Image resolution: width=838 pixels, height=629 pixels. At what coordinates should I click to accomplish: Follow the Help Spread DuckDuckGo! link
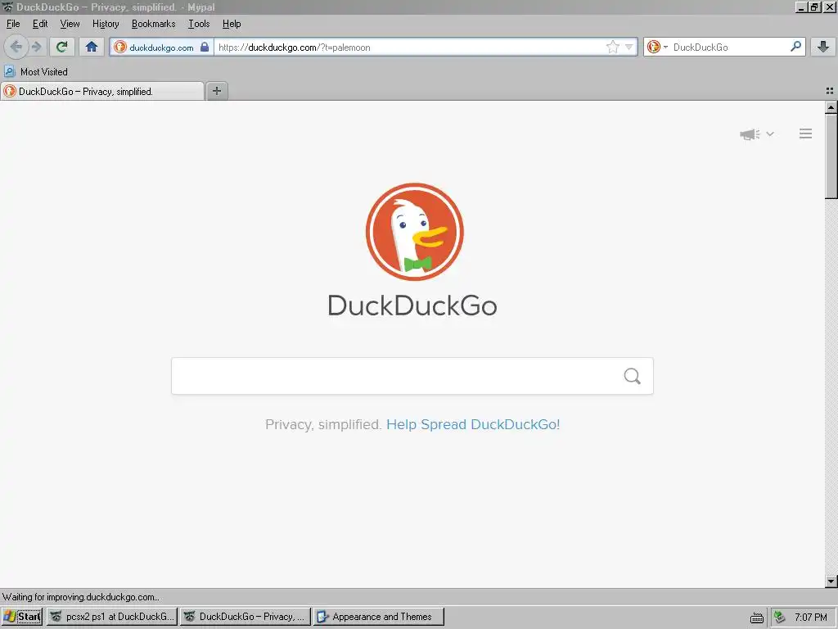pos(473,424)
